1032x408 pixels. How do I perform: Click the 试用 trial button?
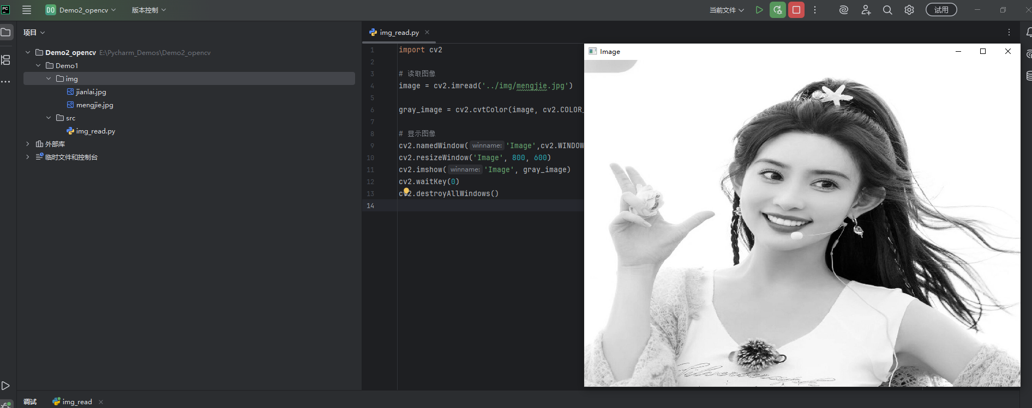point(941,10)
